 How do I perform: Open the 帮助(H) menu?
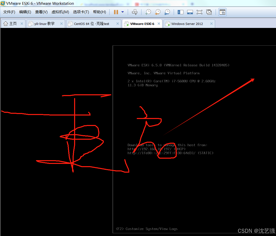(100, 12)
